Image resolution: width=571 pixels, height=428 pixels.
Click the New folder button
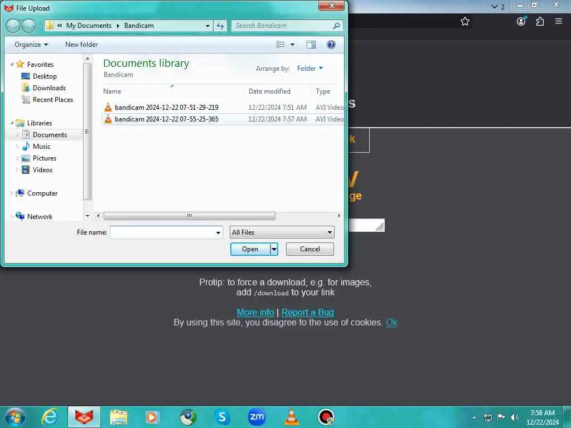[x=81, y=45]
